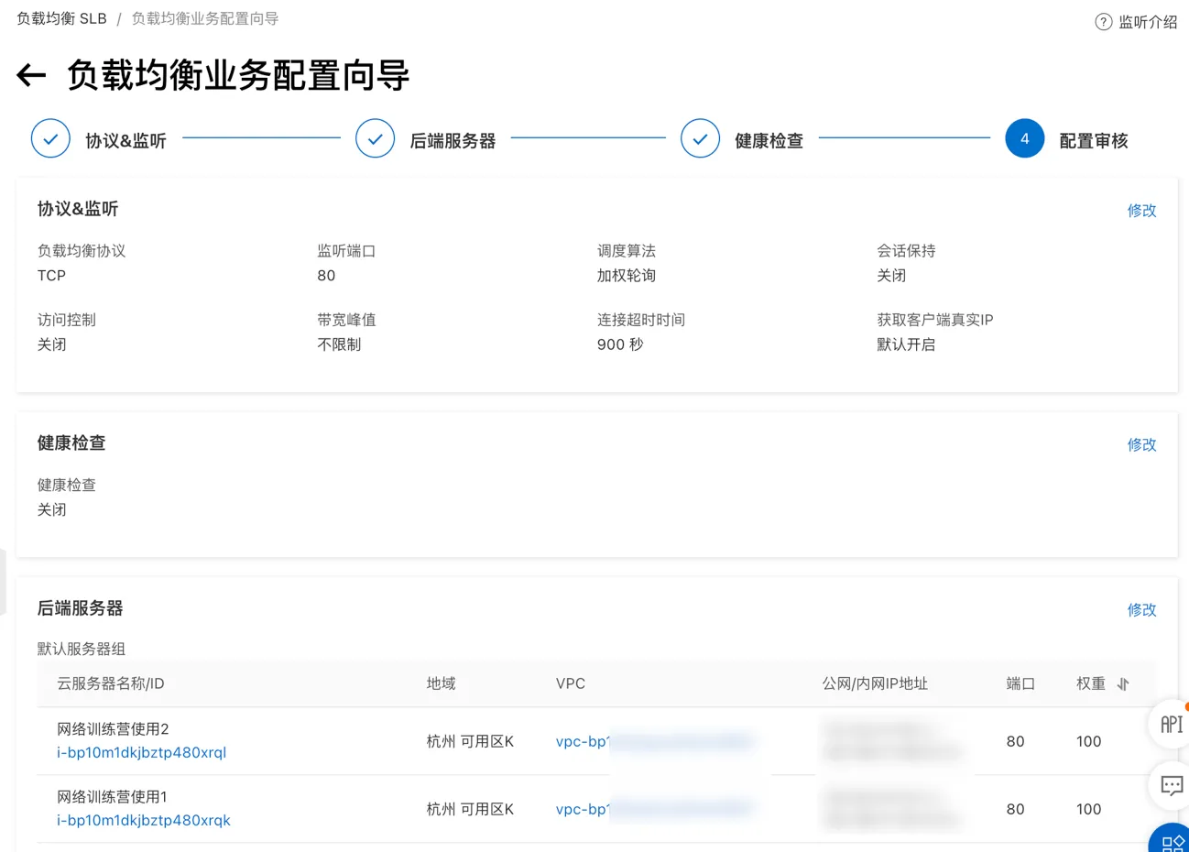
Task: Sort by the 权重 column sort icon
Action: [1123, 684]
